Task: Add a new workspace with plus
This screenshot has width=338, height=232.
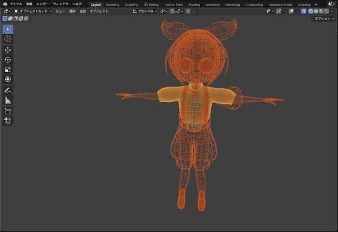Action: coord(316,4)
